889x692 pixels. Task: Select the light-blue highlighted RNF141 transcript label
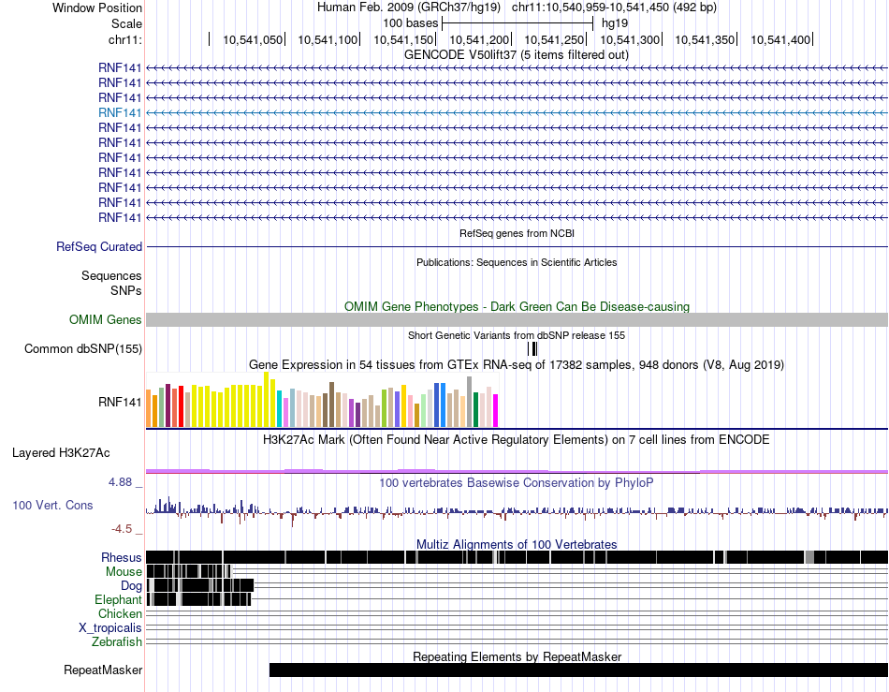pyautogui.click(x=120, y=113)
